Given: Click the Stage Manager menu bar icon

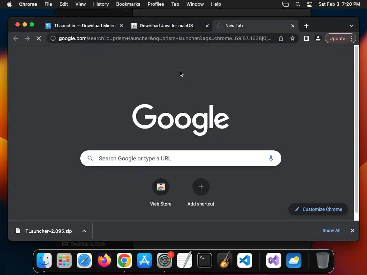Looking at the screenshot, I should pos(285,4).
